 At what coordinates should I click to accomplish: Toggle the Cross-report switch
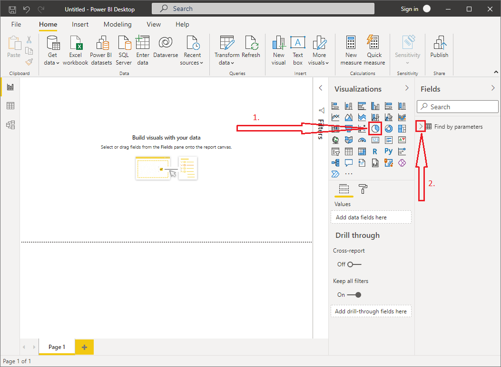(x=354, y=264)
